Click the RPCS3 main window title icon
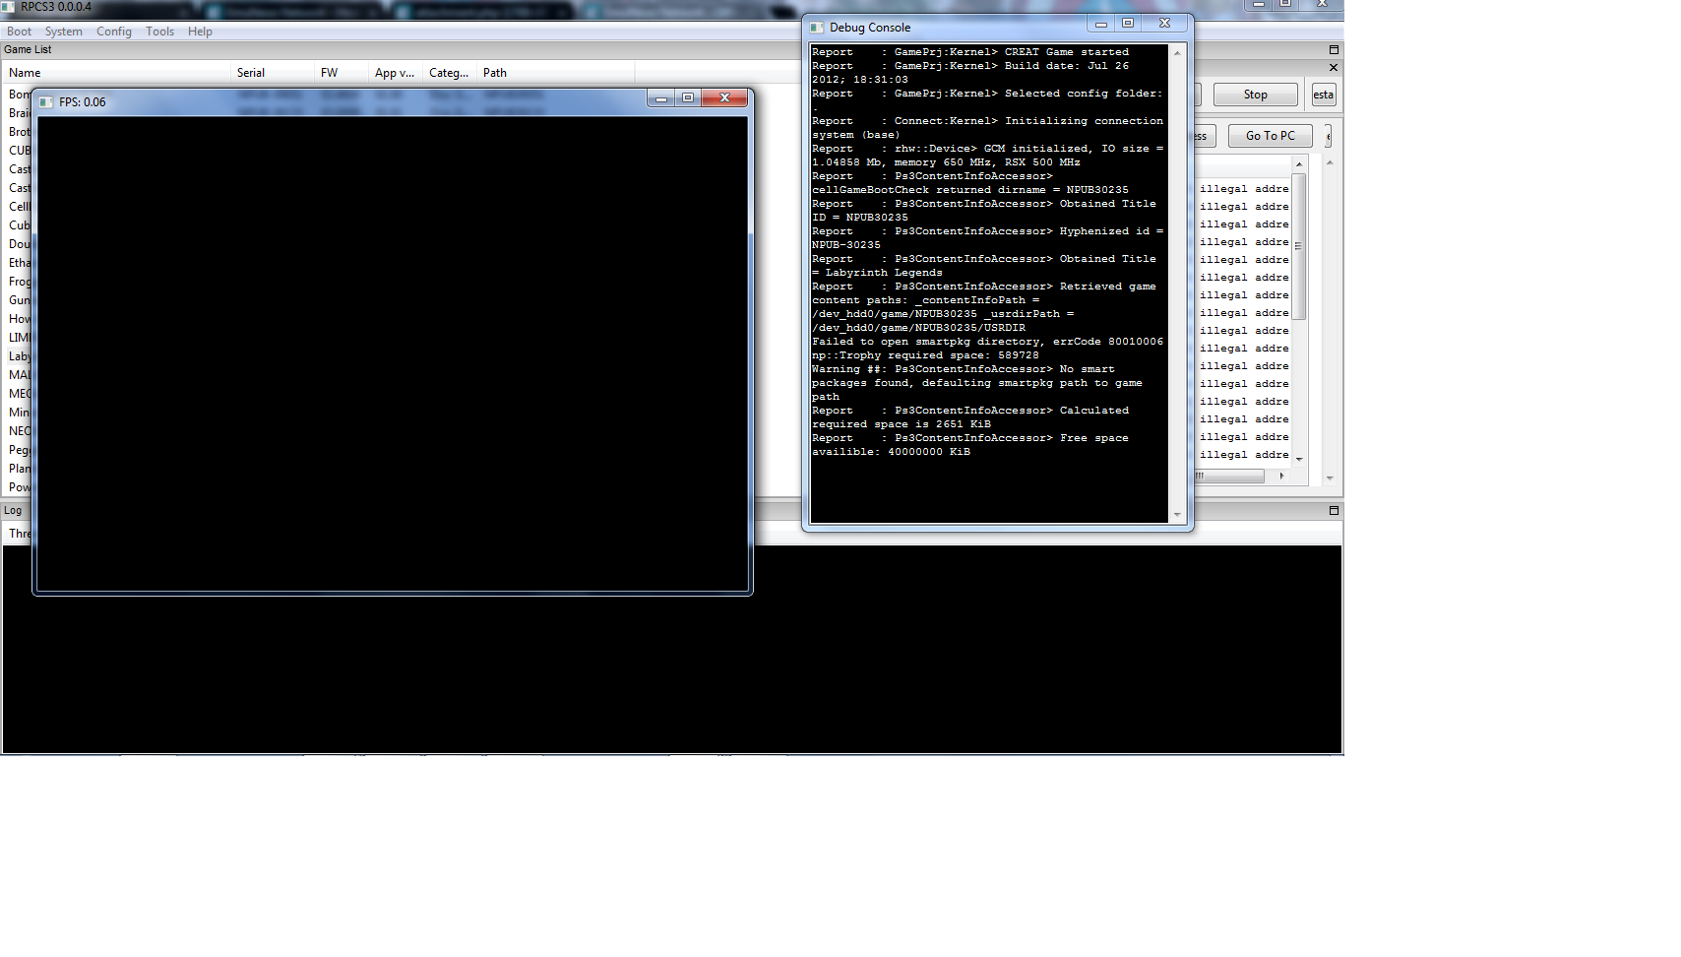Image resolution: width=1681 pixels, height=957 pixels. (8, 7)
